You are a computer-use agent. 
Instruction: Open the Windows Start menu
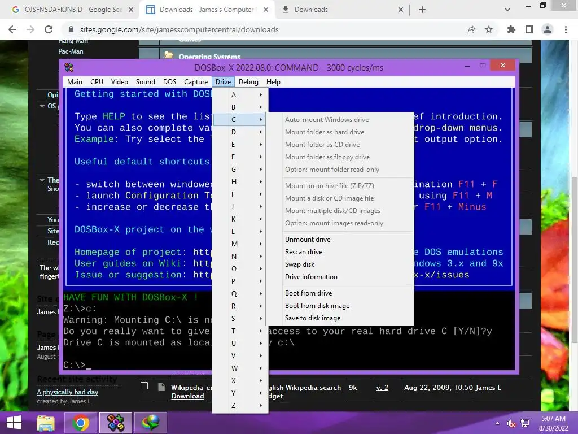tap(14, 423)
